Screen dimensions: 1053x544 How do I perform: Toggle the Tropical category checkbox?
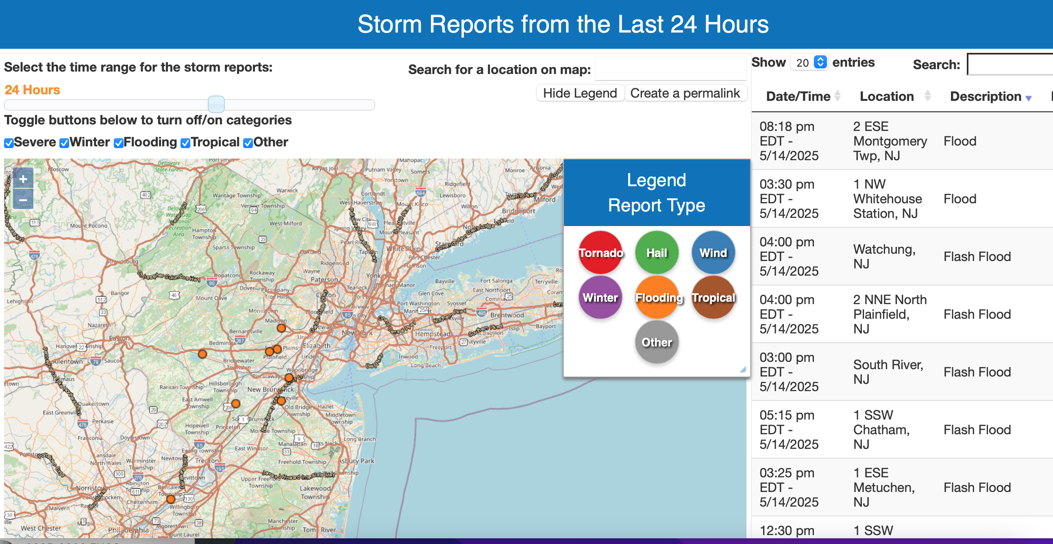tap(185, 143)
